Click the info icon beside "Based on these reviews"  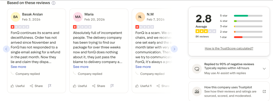53,3
